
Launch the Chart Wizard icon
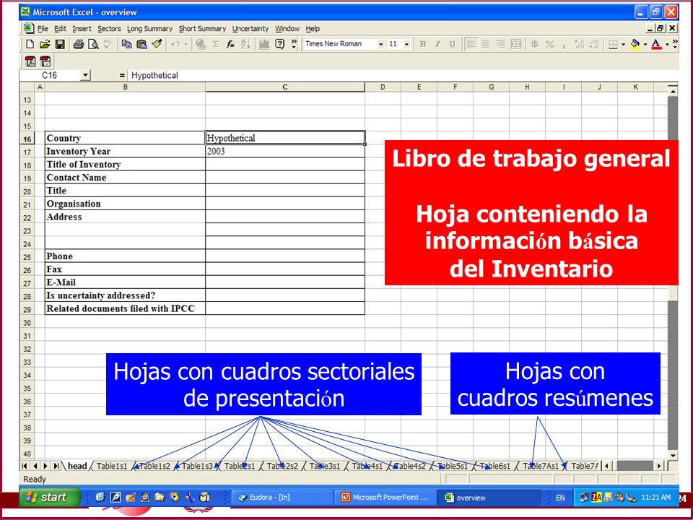[264, 44]
